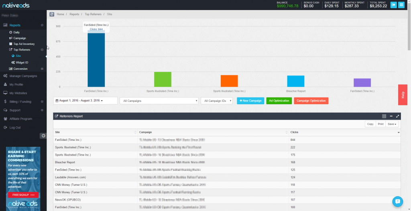Screen dimensions: 411x211
Task: Open Affiliate Program page
Action: 21,119
